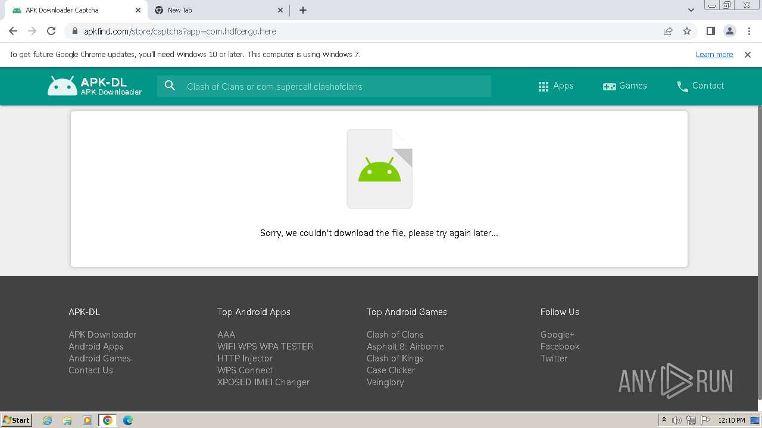Screen dimensions: 762x428
Task: Open the HTTP Injector link
Action: click(x=245, y=358)
